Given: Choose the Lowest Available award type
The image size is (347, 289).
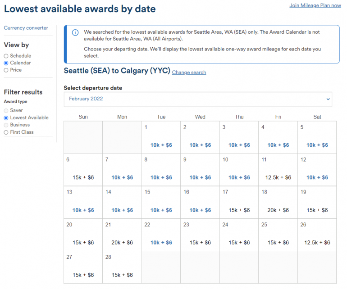Looking at the screenshot, I should pyautogui.click(x=6, y=118).
